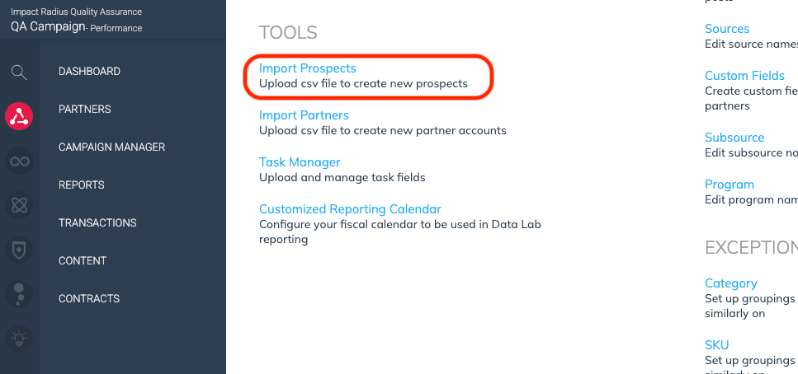Click the atom-shaped sidebar icon
Viewport: 798px width, 374px height.
[19, 205]
